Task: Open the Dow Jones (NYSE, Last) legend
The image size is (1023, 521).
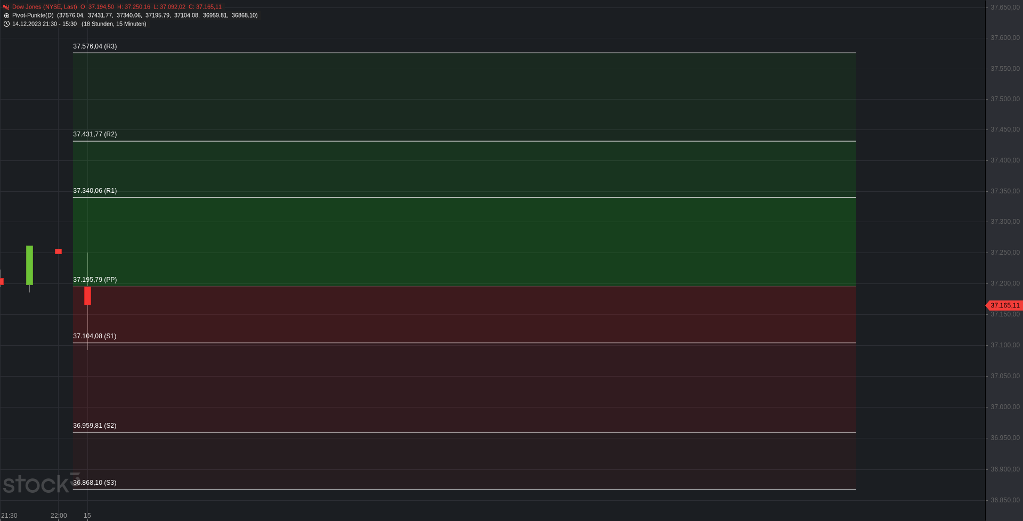Action: pos(45,7)
